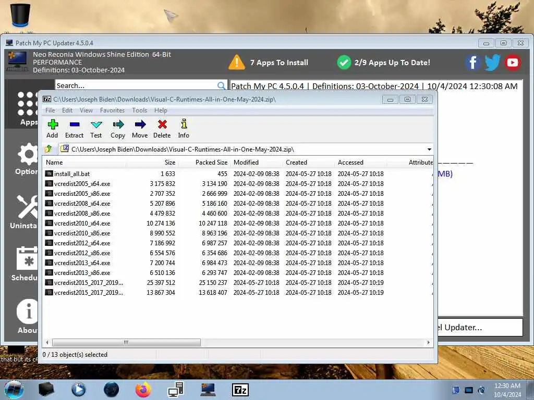Click the right scroll arrow in 7-Zip list

[429, 342]
